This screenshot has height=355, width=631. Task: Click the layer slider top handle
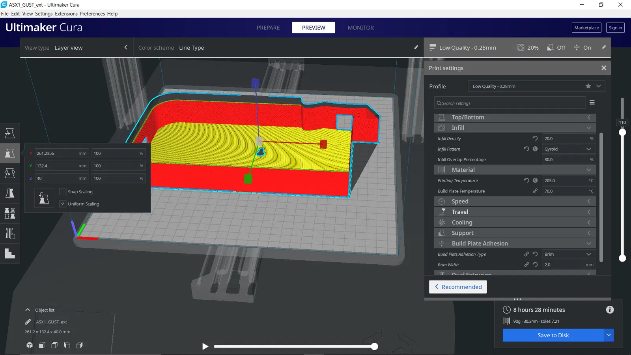coord(622,132)
